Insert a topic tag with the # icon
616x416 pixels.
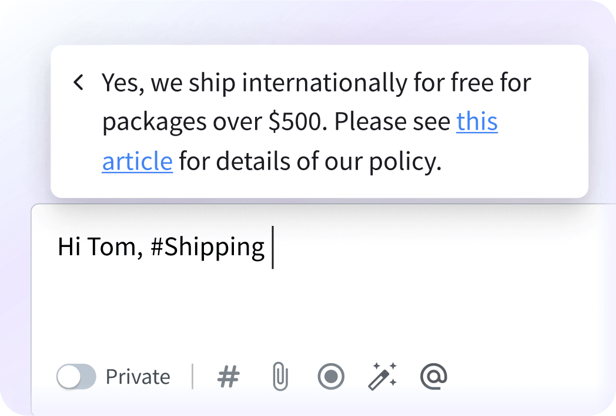pos(229,377)
